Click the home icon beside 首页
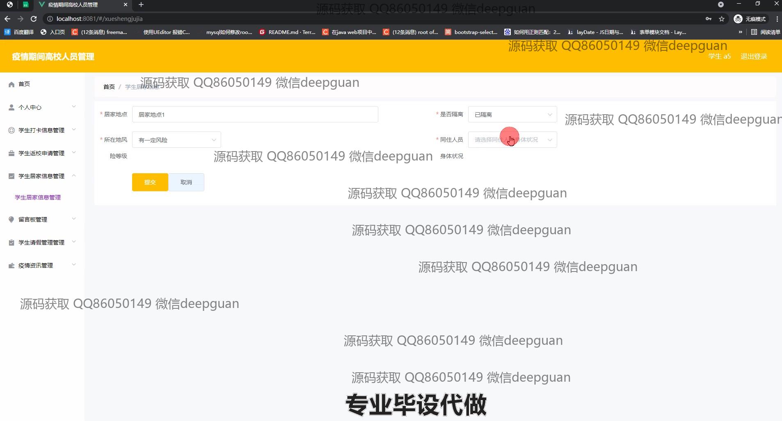Image resolution: width=782 pixels, height=421 pixels. pyautogui.click(x=11, y=84)
